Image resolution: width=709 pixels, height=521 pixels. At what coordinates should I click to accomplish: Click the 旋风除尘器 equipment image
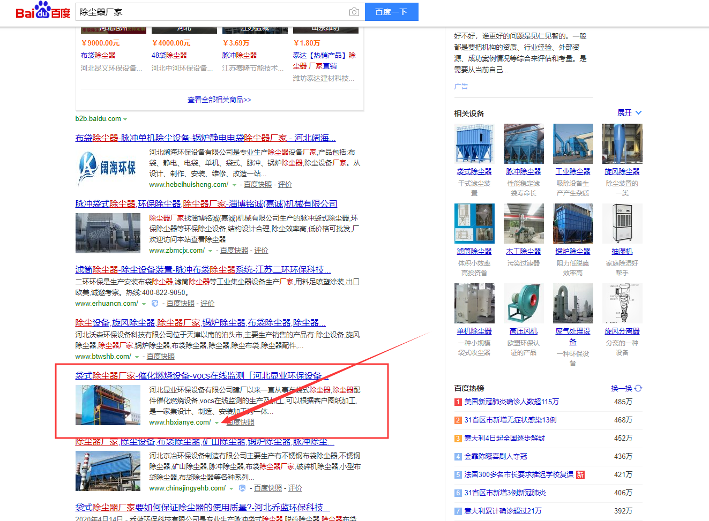tap(622, 144)
